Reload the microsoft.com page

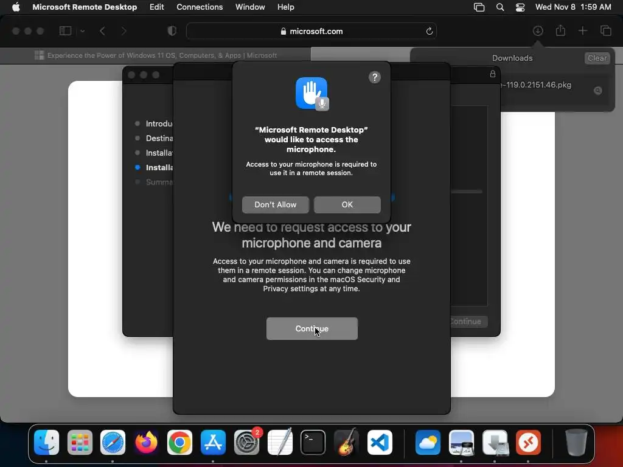tap(429, 31)
